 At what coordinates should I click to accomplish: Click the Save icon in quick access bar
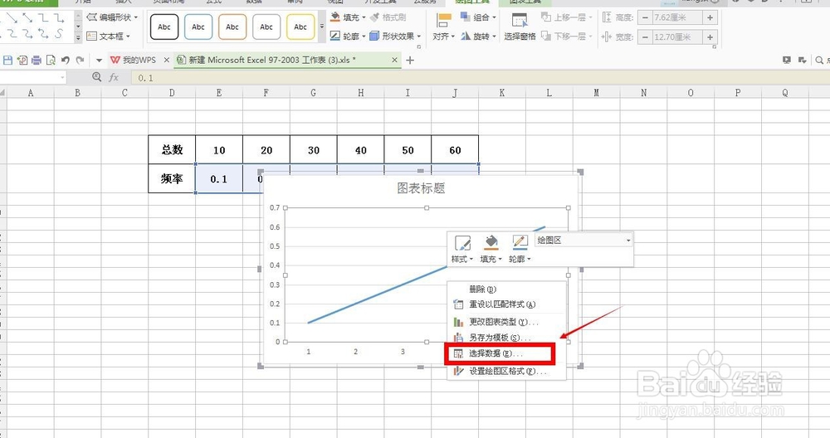click(x=7, y=61)
